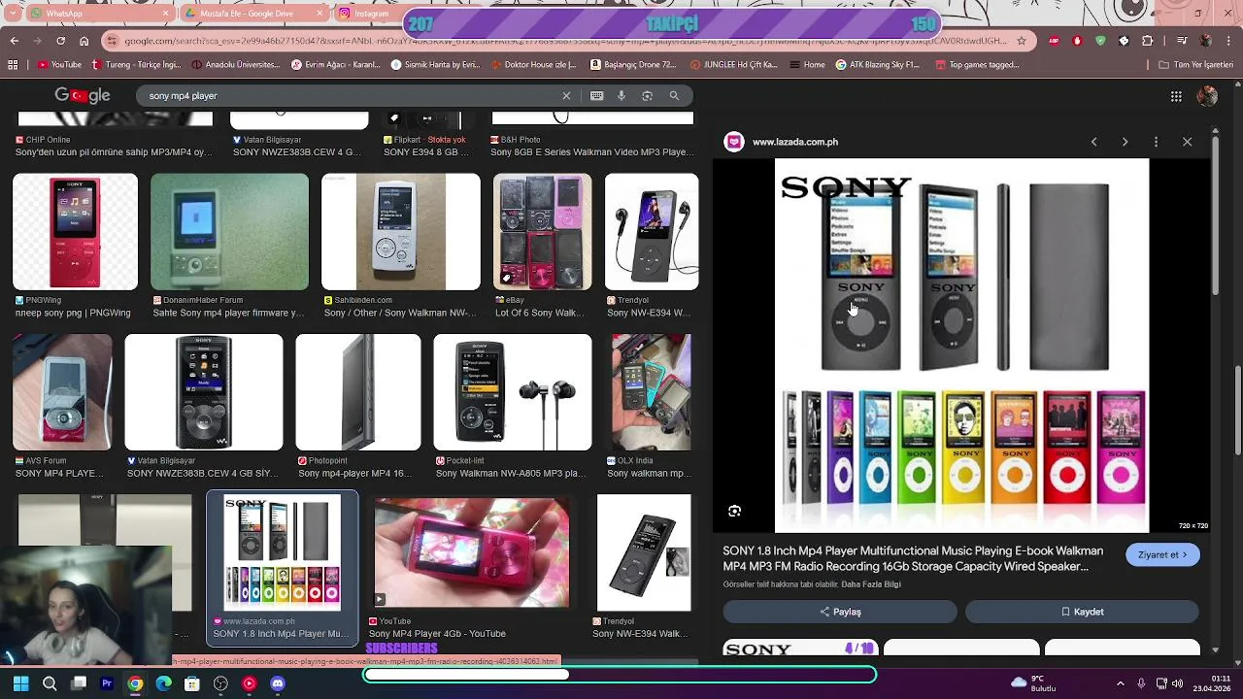Open Google Chrome from taskbar

coord(135,683)
